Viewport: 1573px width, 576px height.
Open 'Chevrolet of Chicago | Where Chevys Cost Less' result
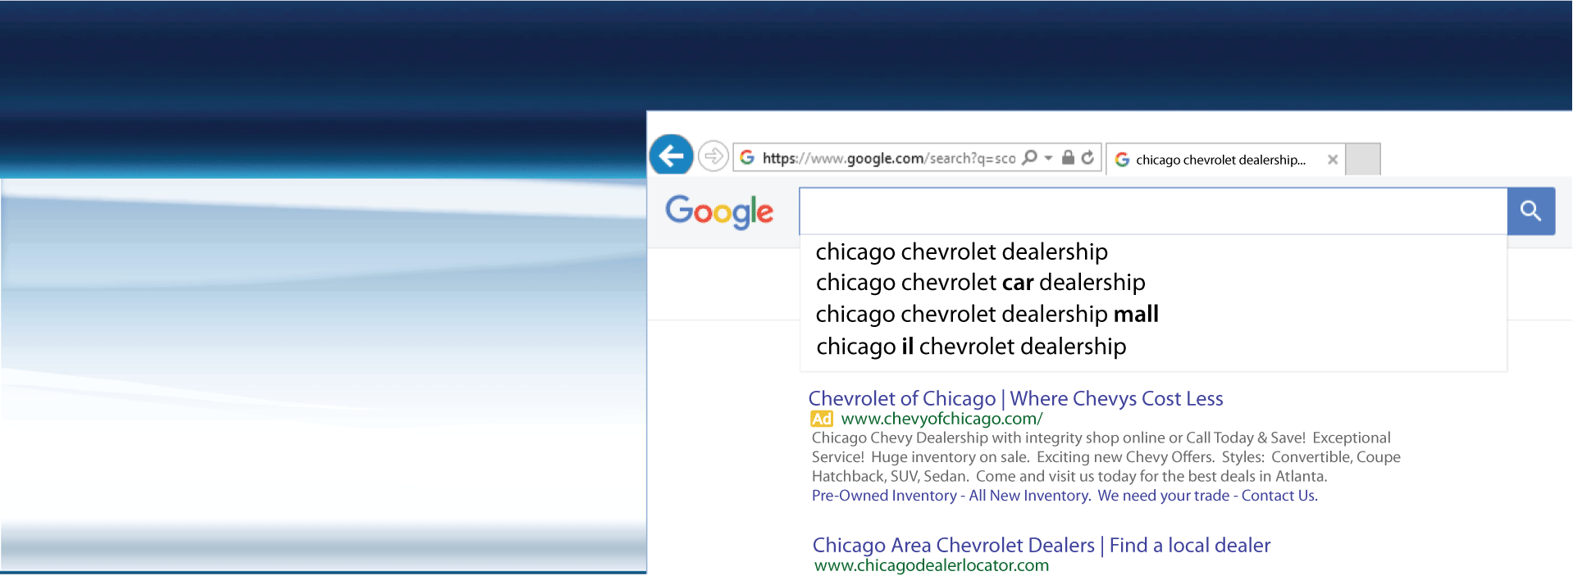[1015, 399]
